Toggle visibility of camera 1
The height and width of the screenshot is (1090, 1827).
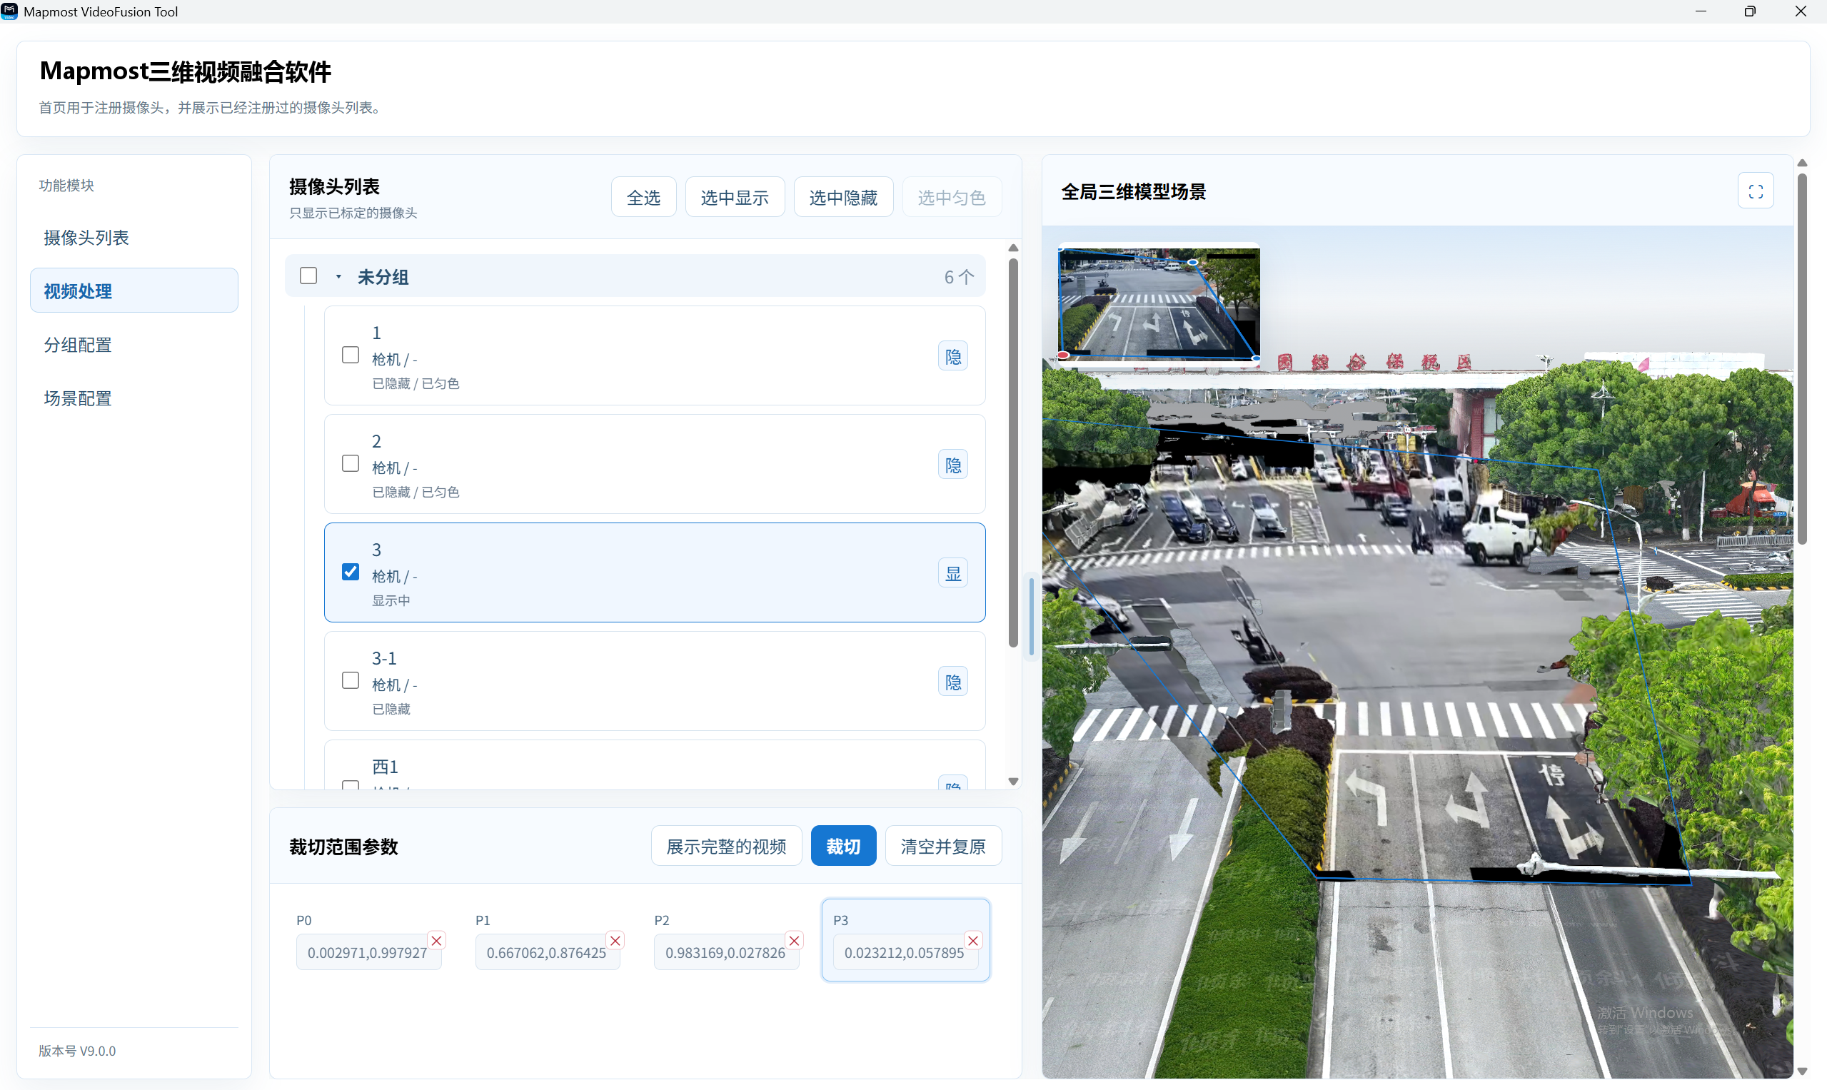[953, 356]
